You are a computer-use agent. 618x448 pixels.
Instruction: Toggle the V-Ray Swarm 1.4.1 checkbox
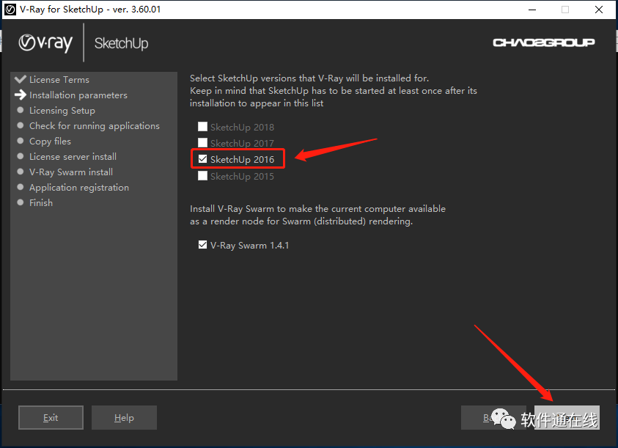tap(202, 245)
